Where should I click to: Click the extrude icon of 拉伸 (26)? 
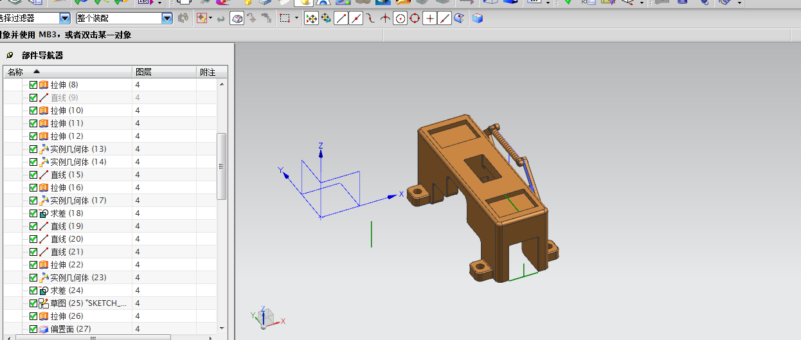tap(44, 316)
